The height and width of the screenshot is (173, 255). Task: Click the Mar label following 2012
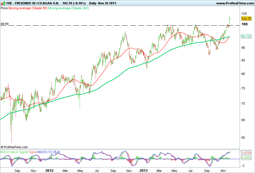[x=65, y=171]
